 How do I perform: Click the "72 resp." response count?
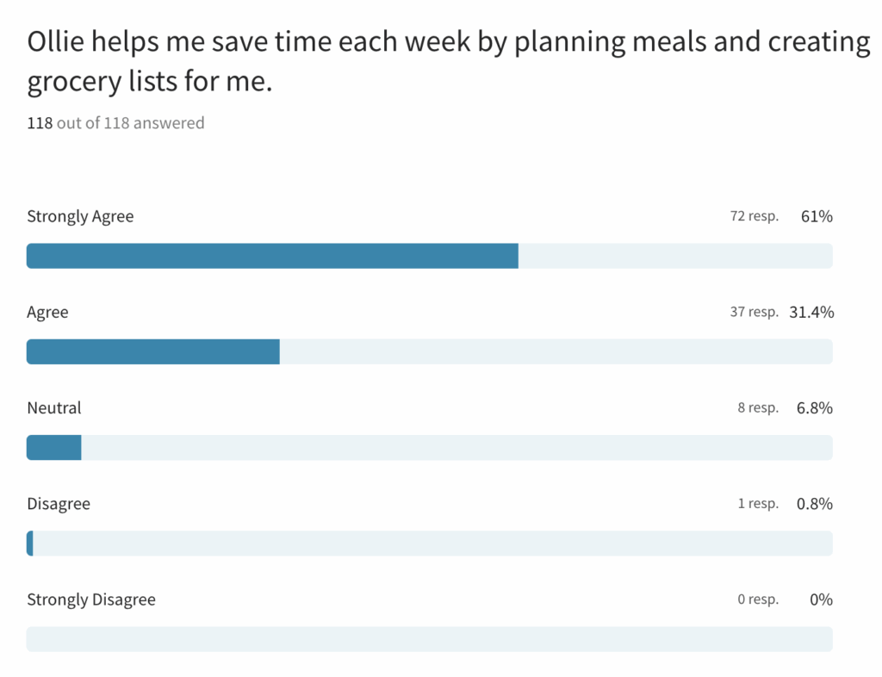click(x=754, y=216)
